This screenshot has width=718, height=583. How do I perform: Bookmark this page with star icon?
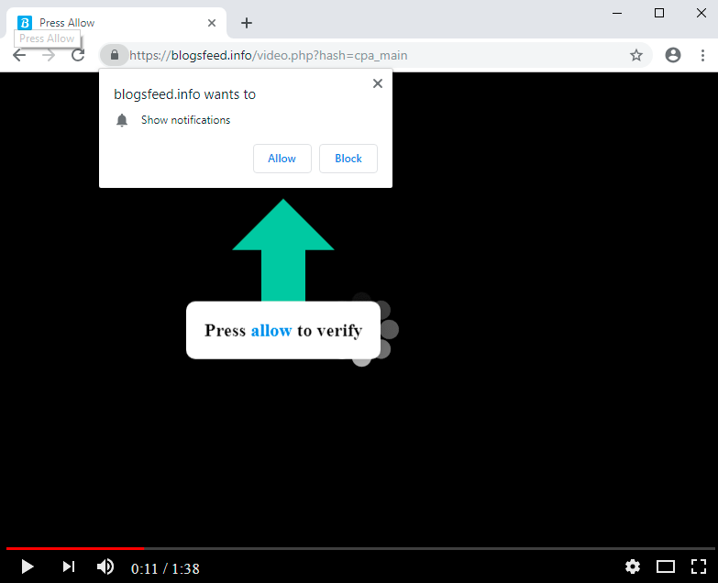click(x=636, y=55)
